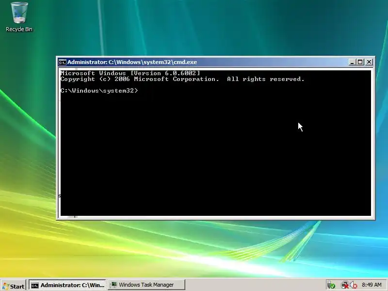Image resolution: width=388 pixels, height=291 pixels.
Task: Click the 8:49 AM system clock
Action: point(372,285)
